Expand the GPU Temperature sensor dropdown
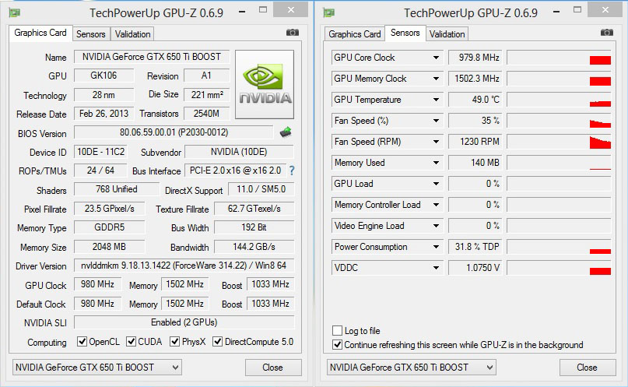This screenshot has height=387, width=628. [437, 100]
